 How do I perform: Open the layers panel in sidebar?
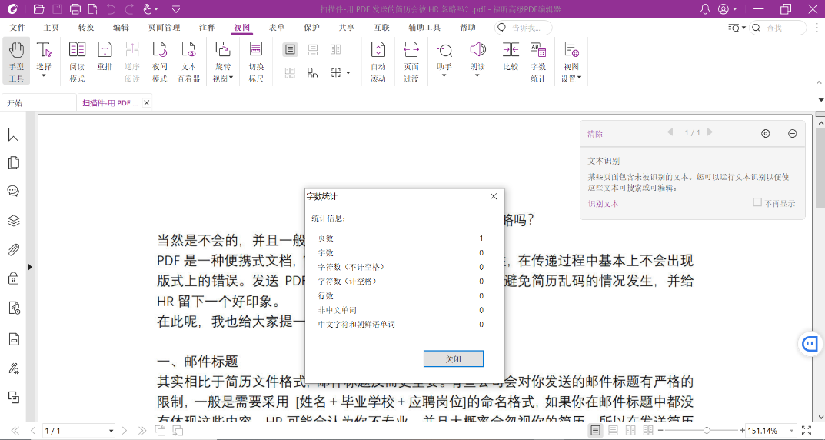click(x=14, y=221)
